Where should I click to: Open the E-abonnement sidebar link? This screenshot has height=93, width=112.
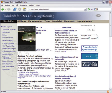point(8,43)
